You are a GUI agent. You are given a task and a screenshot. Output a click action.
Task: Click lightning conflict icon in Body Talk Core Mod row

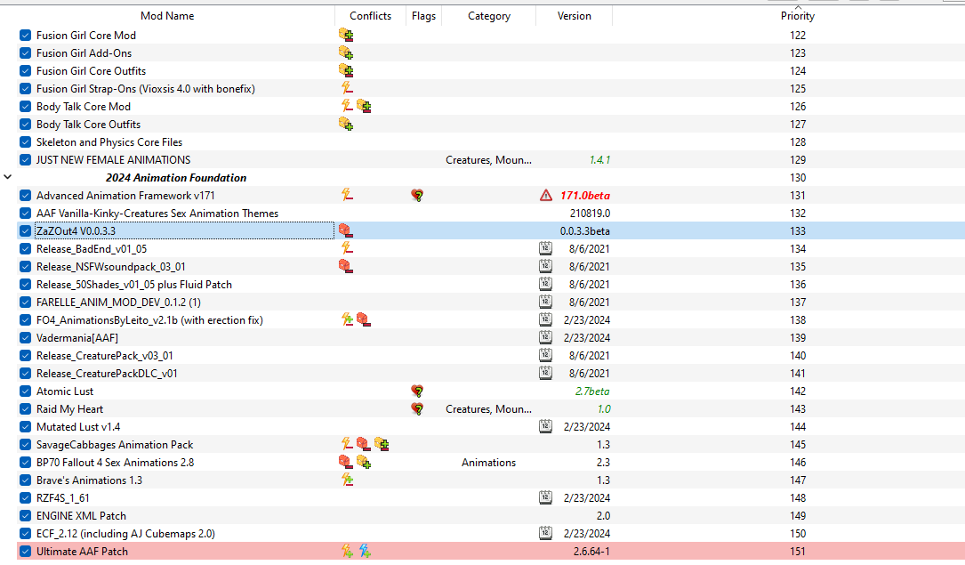click(x=347, y=106)
